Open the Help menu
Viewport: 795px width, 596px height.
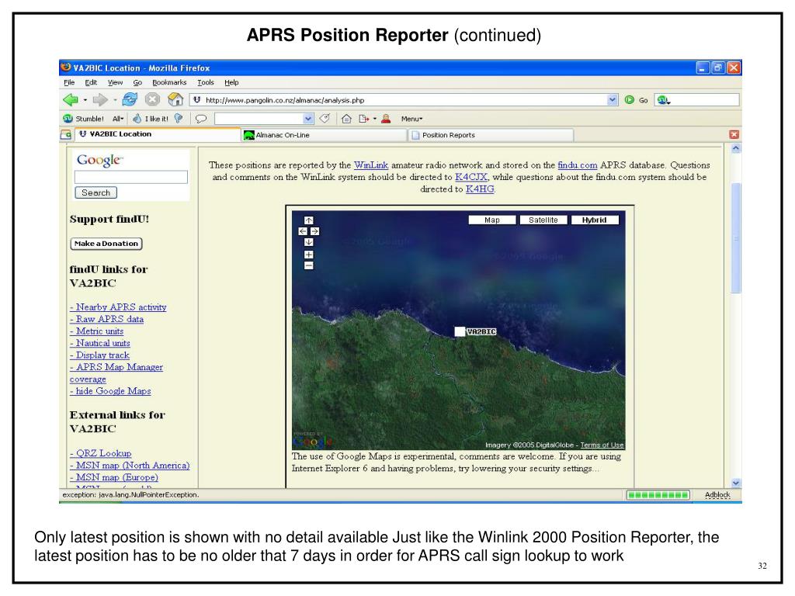pyautogui.click(x=231, y=82)
